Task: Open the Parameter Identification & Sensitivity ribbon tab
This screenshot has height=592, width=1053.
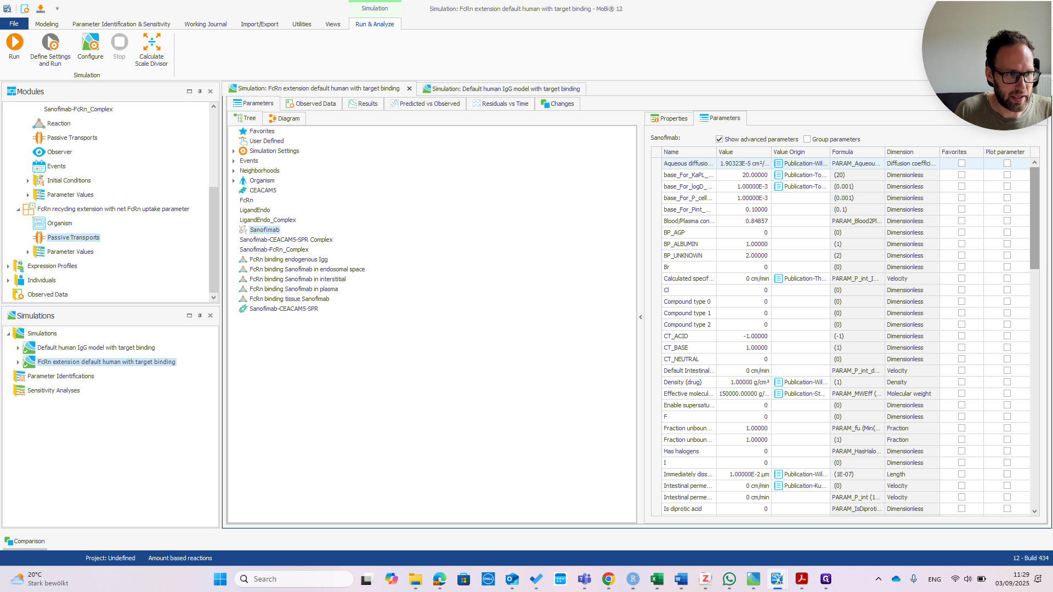Action: pos(121,24)
